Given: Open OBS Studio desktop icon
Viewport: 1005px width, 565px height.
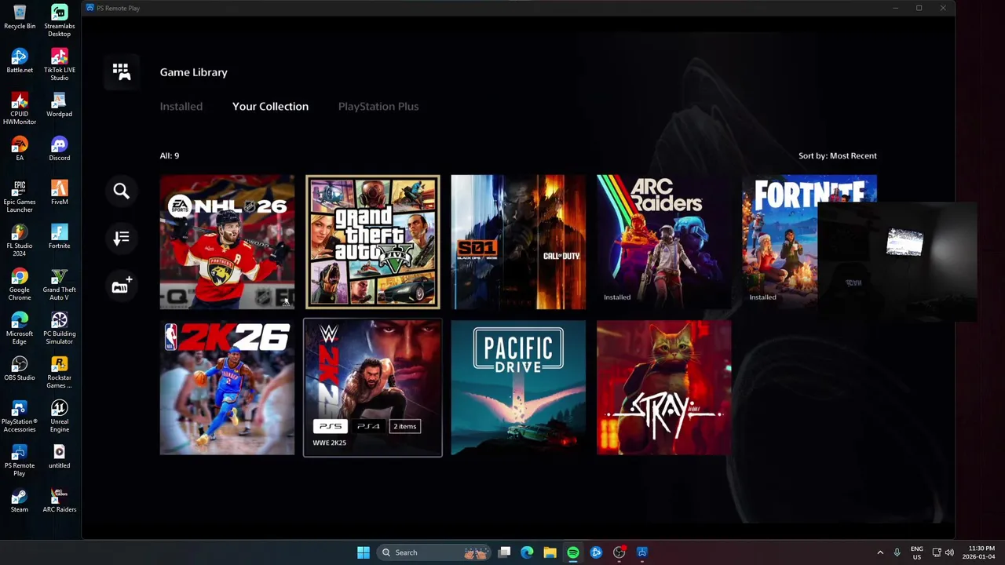Looking at the screenshot, I should pyautogui.click(x=20, y=369).
